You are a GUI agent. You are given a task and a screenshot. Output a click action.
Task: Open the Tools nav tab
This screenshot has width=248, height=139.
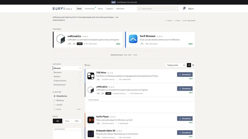(79, 9)
